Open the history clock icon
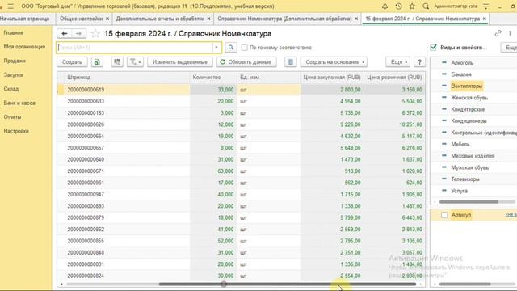The height and width of the screenshot is (291, 517). point(398,6)
